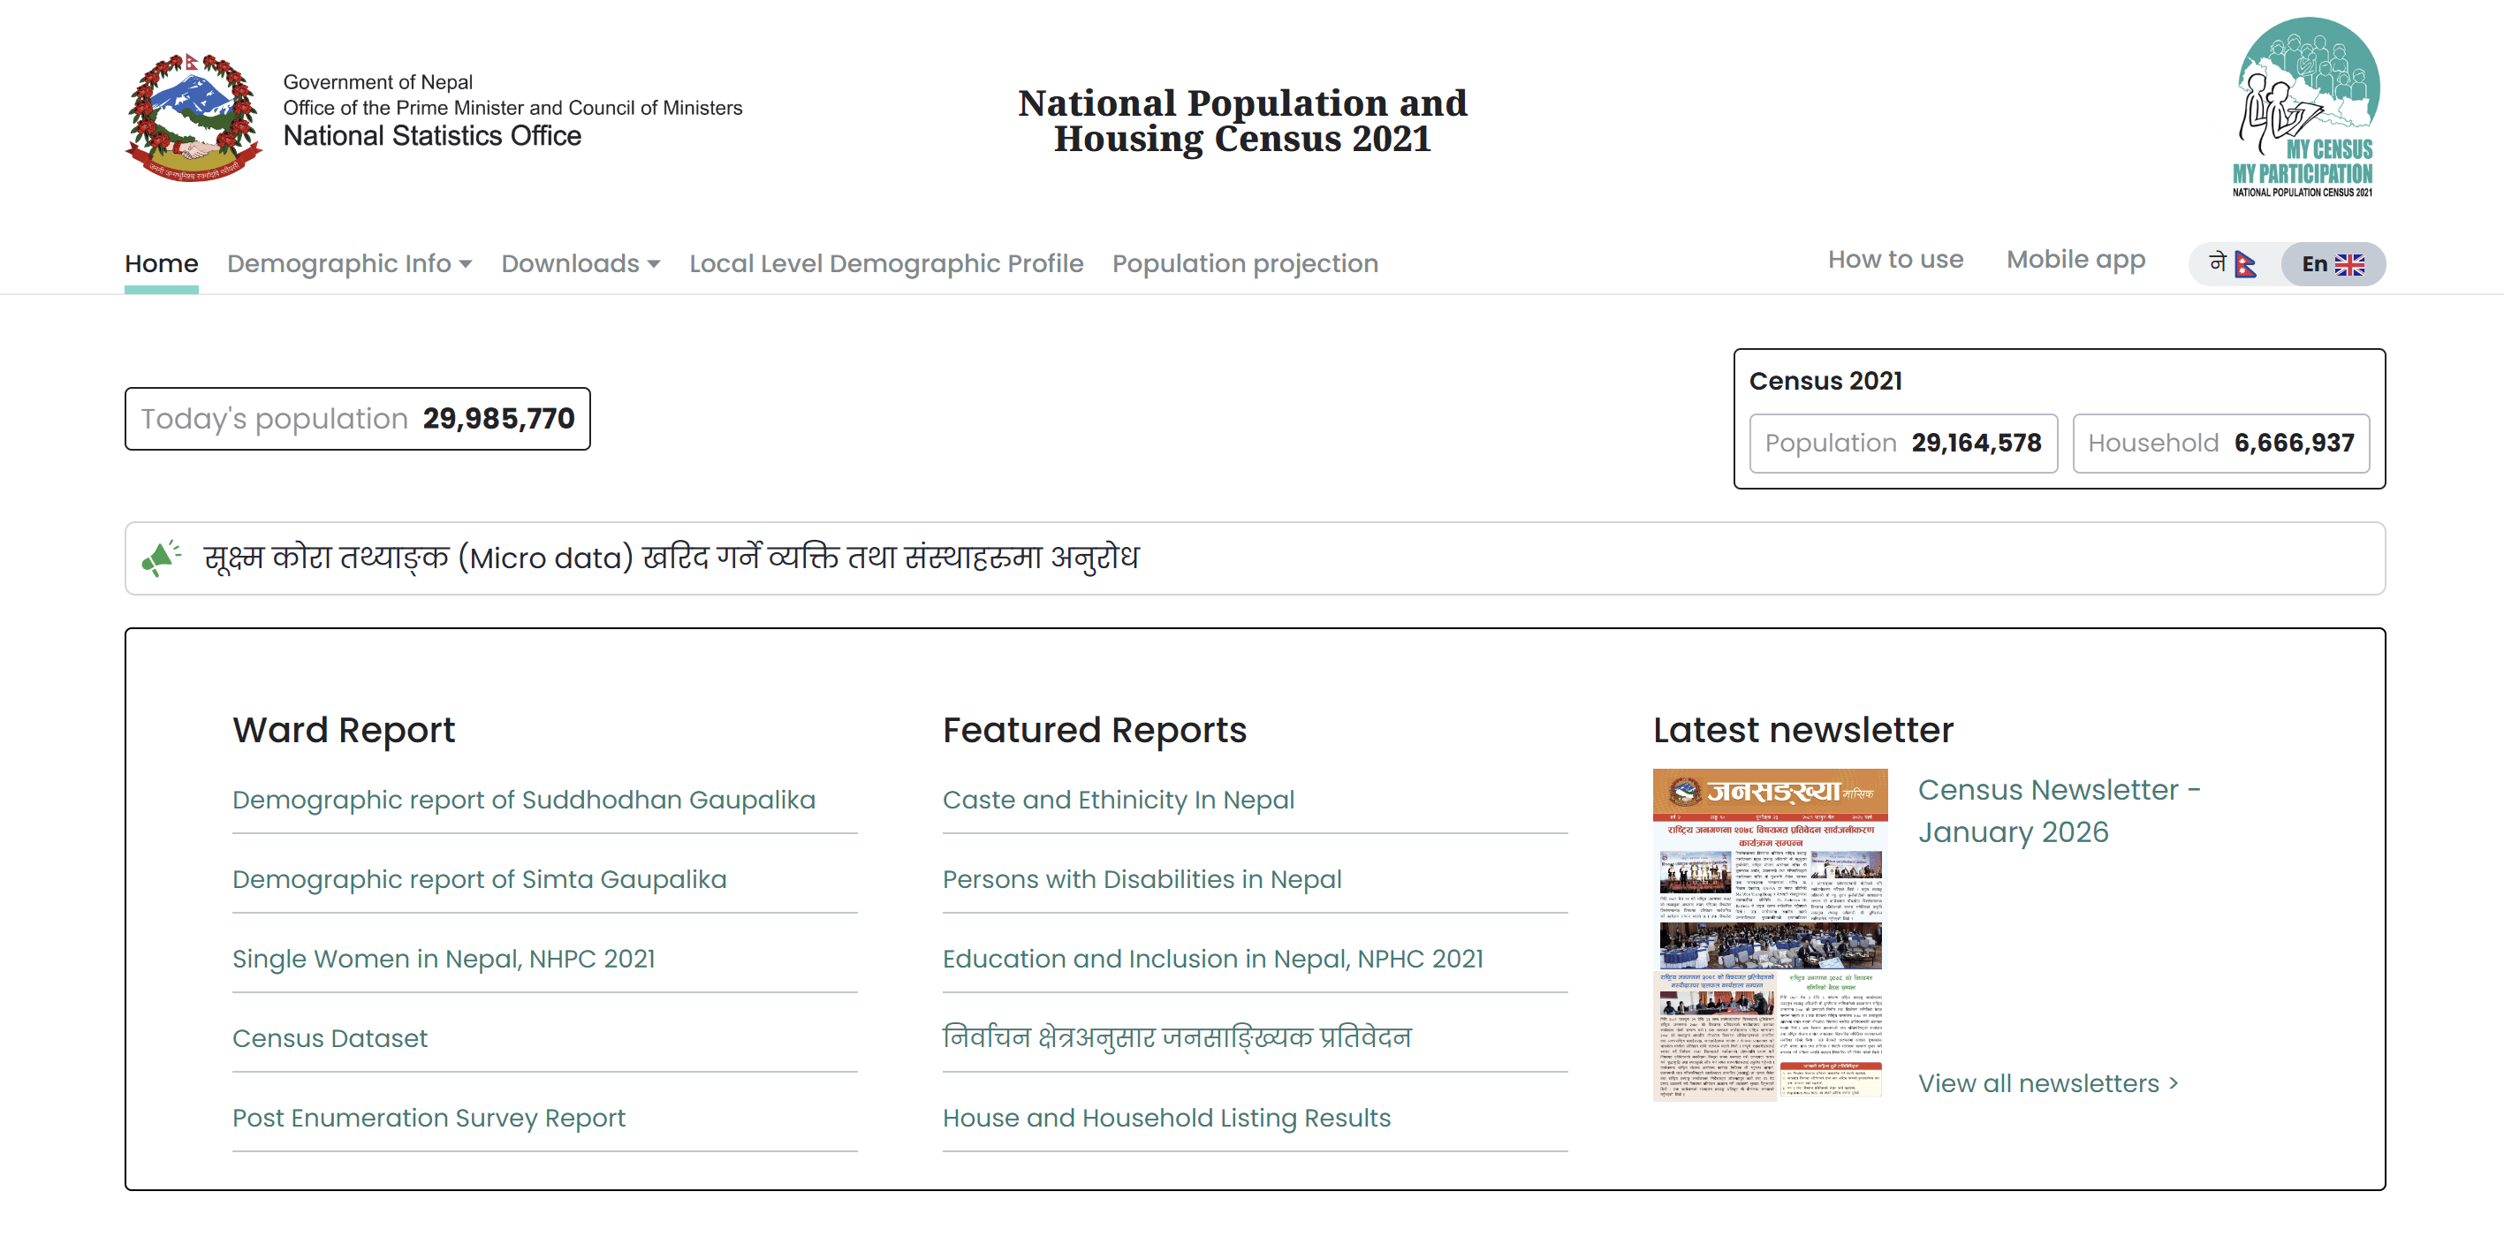This screenshot has height=1260, width=2504.
Task: Open the Mobile app page
Action: coord(2075,260)
